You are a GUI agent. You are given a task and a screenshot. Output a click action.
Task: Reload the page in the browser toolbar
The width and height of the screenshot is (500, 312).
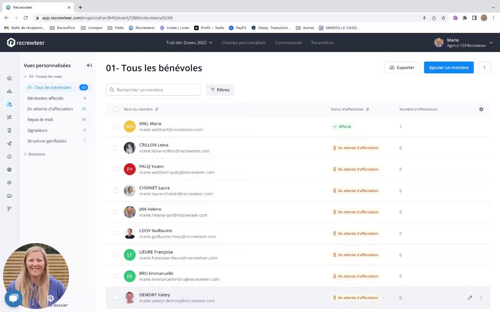pyautogui.click(x=26, y=18)
